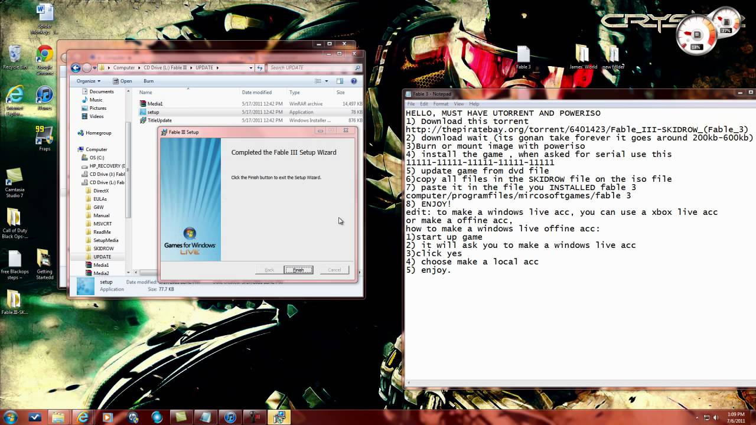Select the DirectX folder in the tree
Image resolution: width=756 pixels, height=425 pixels.
click(x=101, y=191)
